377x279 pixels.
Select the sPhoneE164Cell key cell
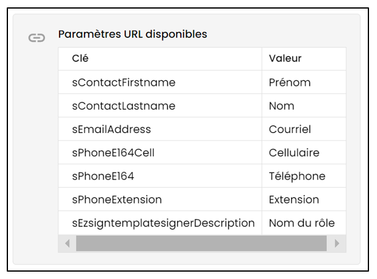(x=160, y=153)
